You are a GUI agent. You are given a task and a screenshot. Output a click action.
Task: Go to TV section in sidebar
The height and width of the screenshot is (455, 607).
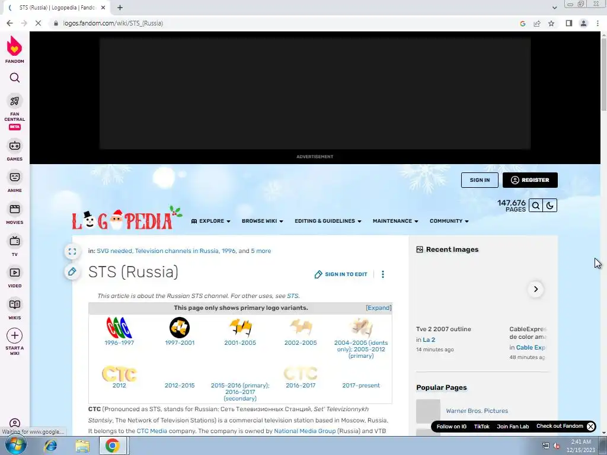pos(15,245)
